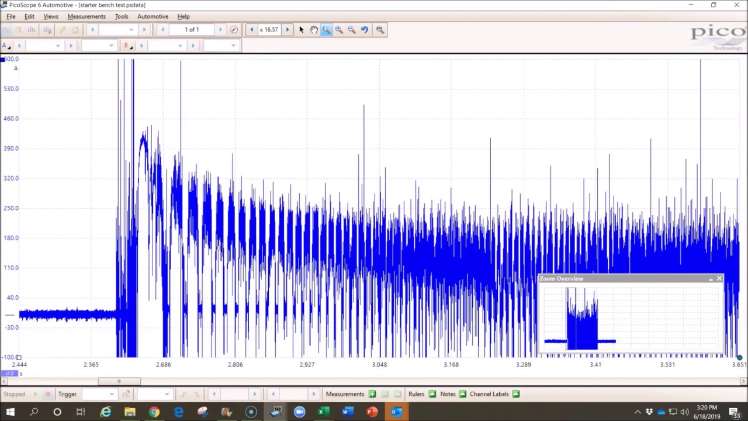Add a measurement with green plus
This screenshot has width=748, height=421.
coord(372,394)
